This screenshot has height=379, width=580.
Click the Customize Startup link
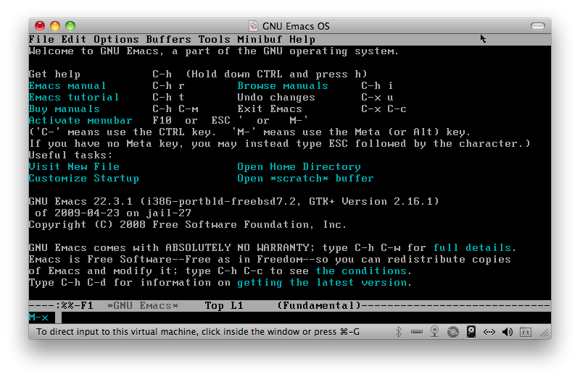[84, 178]
